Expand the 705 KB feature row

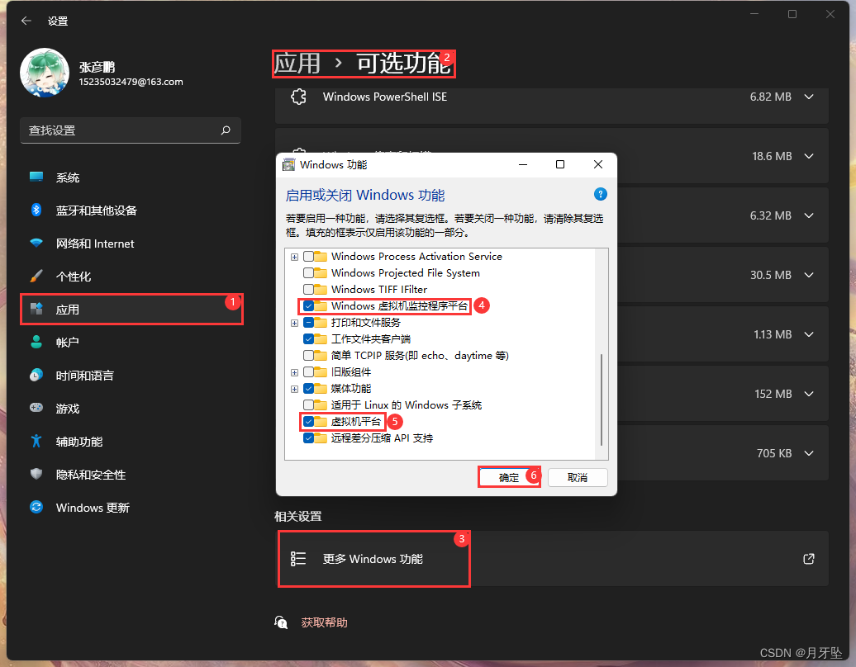click(x=809, y=453)
